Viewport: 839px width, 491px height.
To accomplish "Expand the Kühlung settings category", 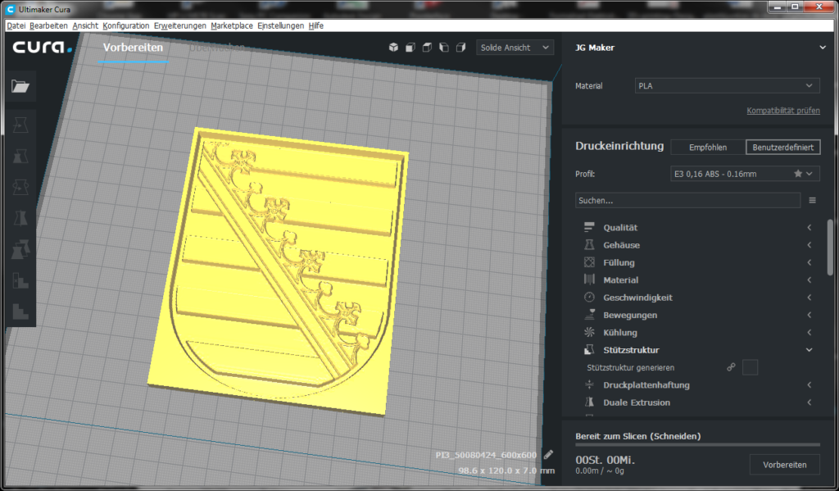I will [809, 333].
